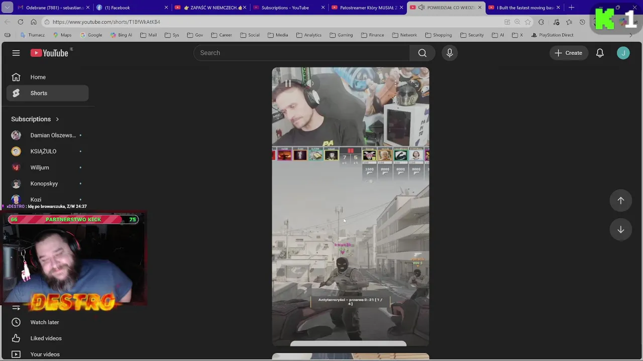
Task: Open the Konopskyy subscription channel
Action: [x=48, y=184]
